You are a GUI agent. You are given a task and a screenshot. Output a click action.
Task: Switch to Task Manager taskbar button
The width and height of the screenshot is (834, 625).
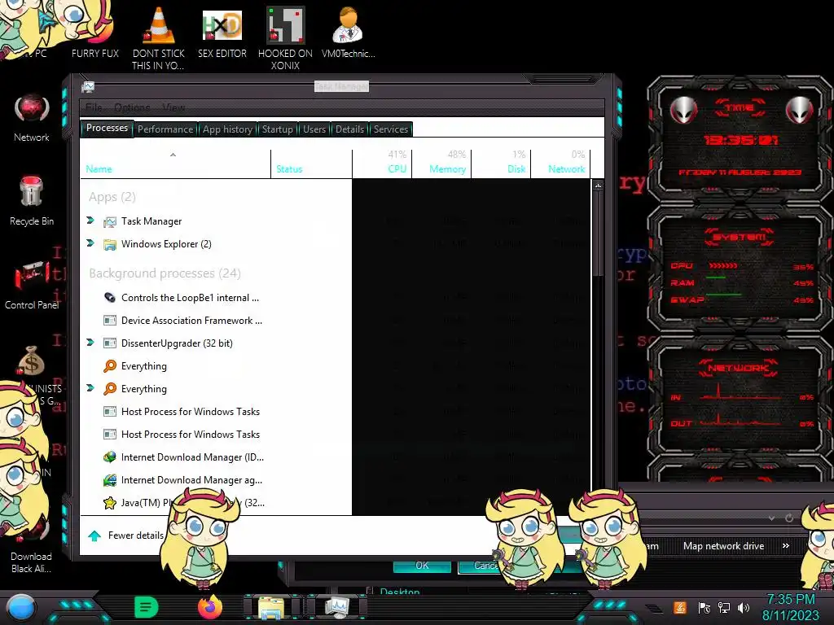point(337,608)
